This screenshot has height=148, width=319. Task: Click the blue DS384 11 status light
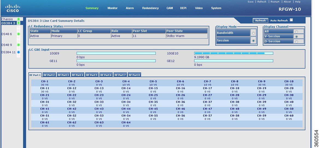tap(19, 52)
